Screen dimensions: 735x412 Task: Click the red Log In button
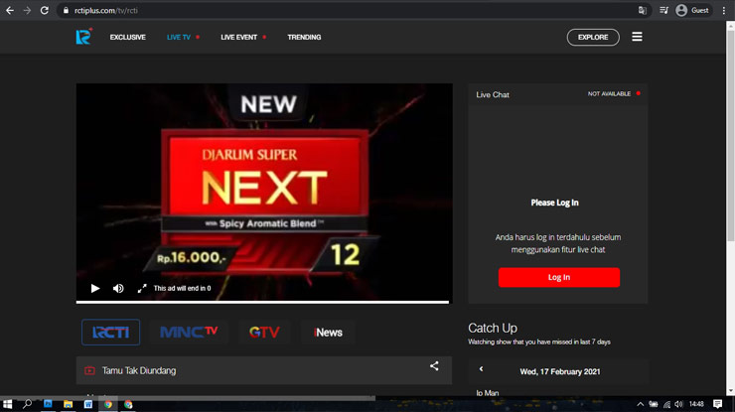coord(559,277)
